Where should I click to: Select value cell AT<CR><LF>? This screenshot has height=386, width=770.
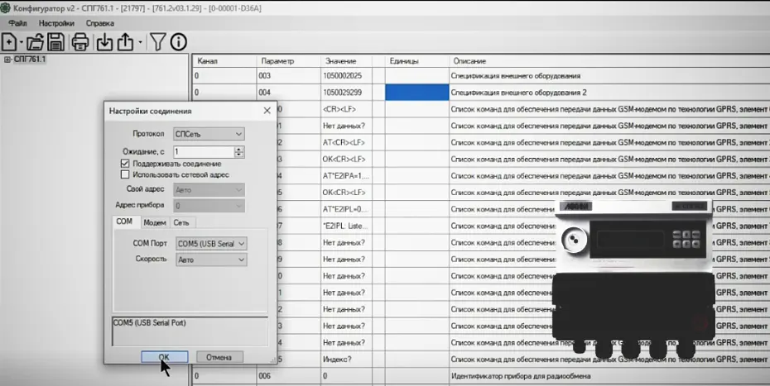click(x=346, y=142)
